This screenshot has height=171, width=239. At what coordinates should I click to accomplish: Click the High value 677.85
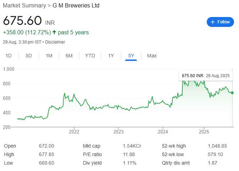[46, 154]
